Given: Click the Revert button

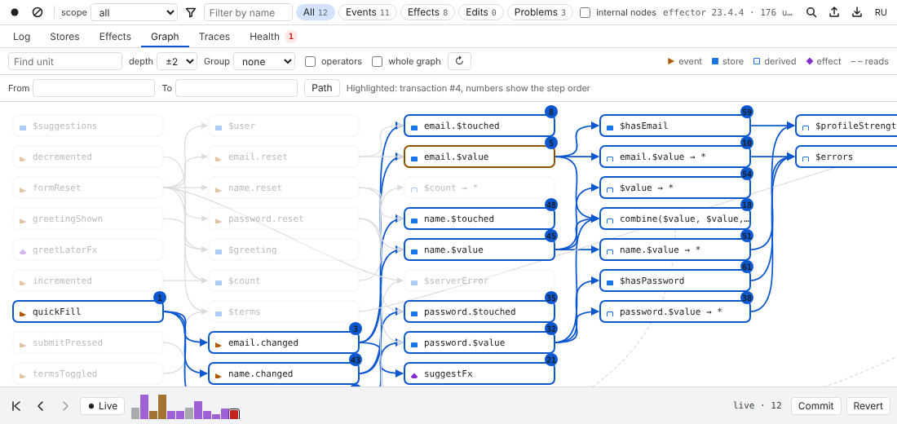Looking at the screenshot, I should coord(868,406).
